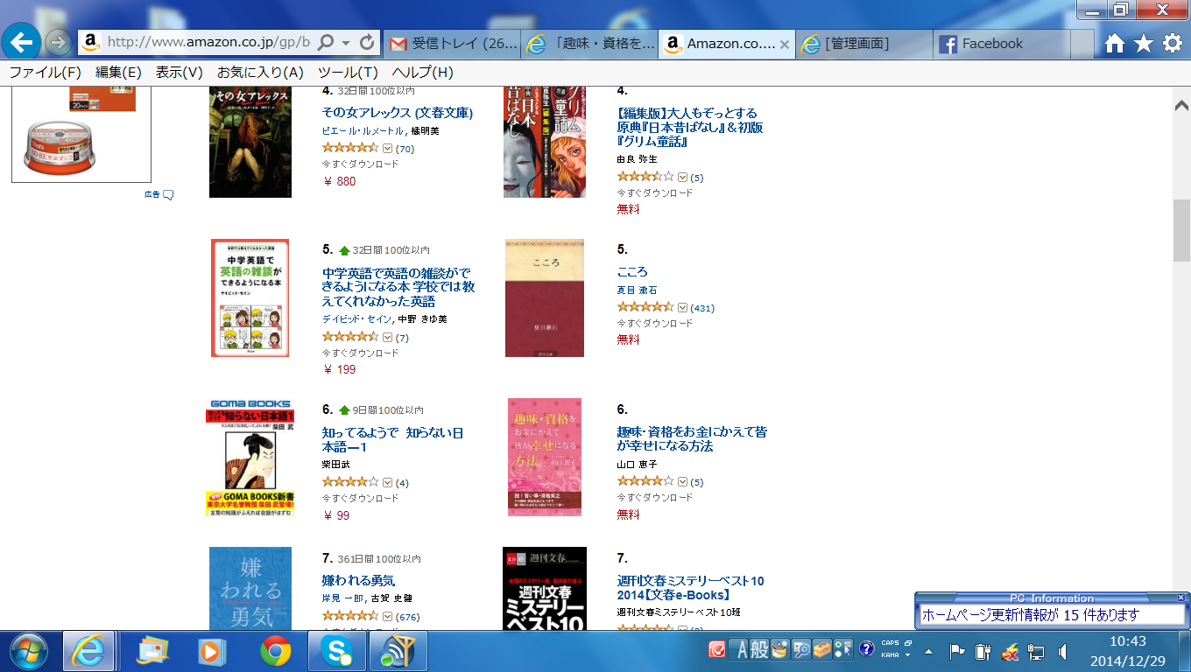Expand the address bar dropdown arrow

coord(346,43)
